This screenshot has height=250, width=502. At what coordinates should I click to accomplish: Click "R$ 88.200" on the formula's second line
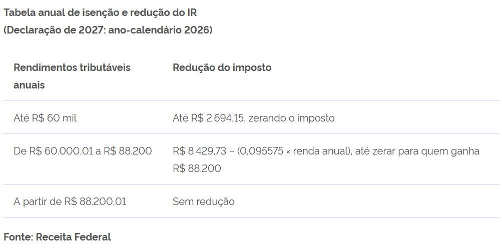tap(197, 168)
